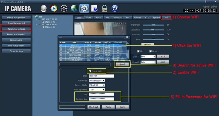Open the camera live view icon
The width and height of the screenshot is (219, 116).
pyautogui.click(x=44, y=8)
